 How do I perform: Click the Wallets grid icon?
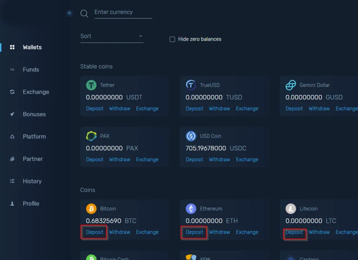click(12, 47)
